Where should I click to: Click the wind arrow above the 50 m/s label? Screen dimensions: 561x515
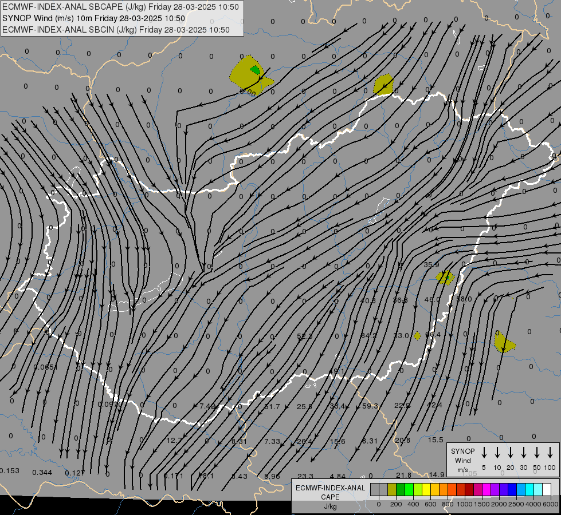(537, 453)
